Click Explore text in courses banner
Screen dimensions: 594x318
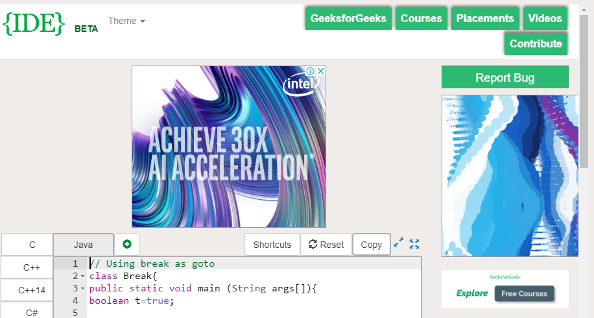(472, 293)
